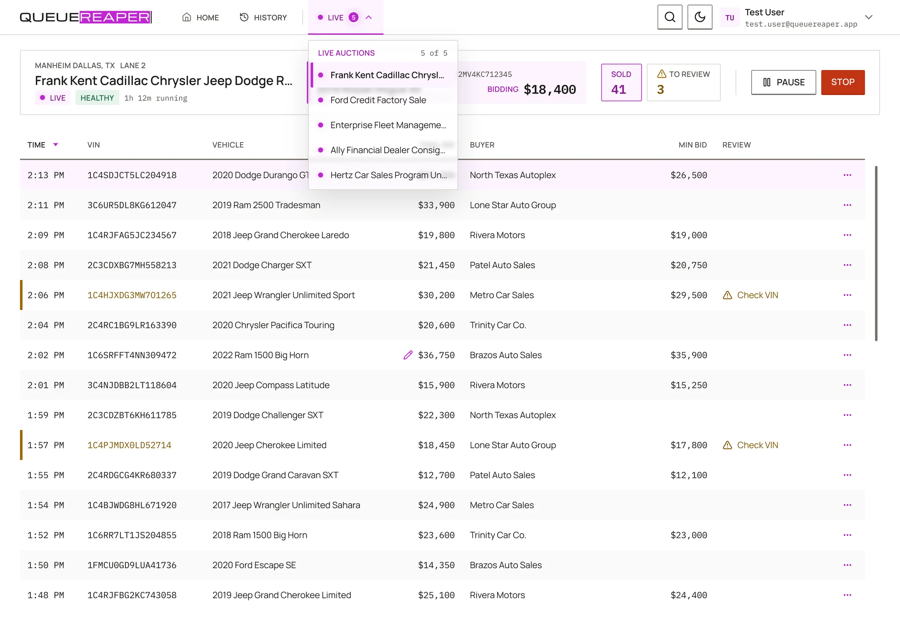Collapse the Live auctions dropdown

click(x=345, y=17)
